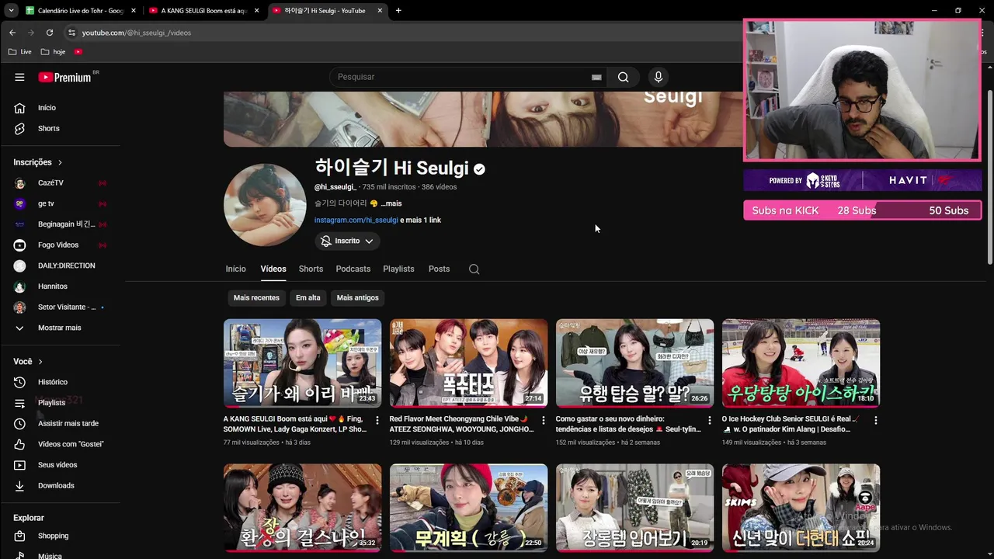Switch to the Início channel tab
Viewport: 994px width, 559px height.
click(236, 269)
